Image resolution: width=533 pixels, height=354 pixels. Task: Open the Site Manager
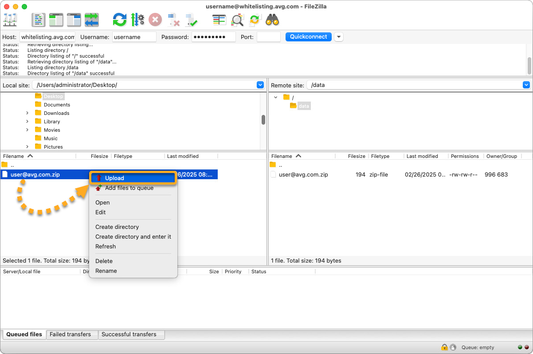point(10,20)
